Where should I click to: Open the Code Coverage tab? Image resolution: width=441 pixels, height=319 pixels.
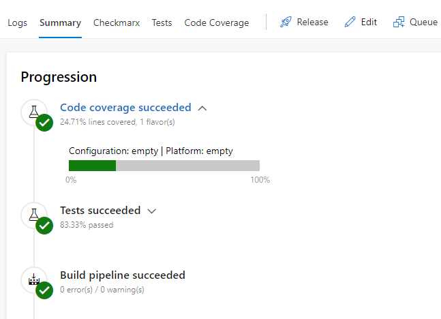point(217,22)
